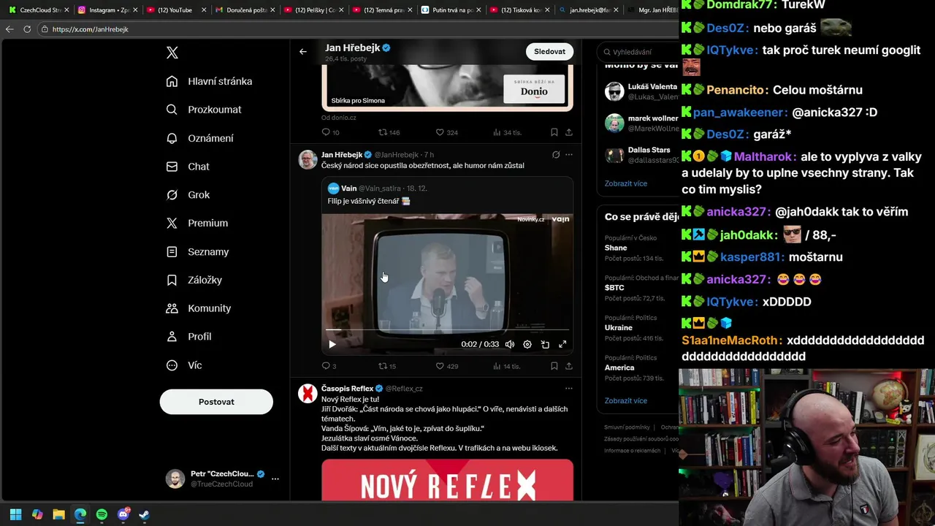Switch to the Instagram browser tab

point(106,10)
